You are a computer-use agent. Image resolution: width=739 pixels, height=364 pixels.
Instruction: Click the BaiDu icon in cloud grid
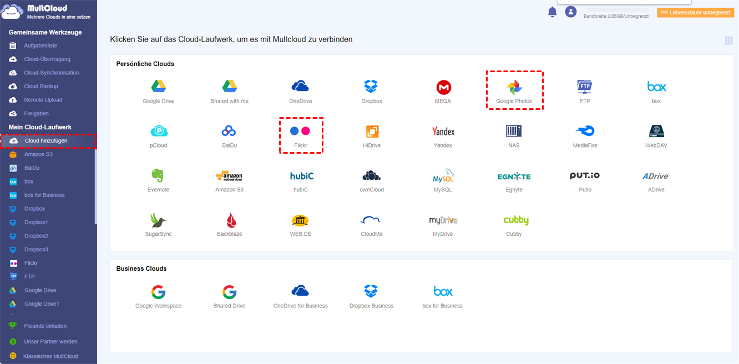coord(230,132)
